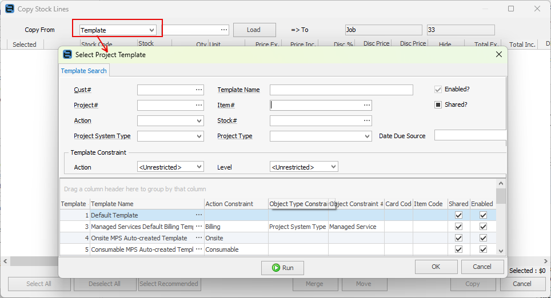Sort by Item Code column header
The height and width of the screenshot is (298, 551).
pyautogui.click(x=430, y=204)
